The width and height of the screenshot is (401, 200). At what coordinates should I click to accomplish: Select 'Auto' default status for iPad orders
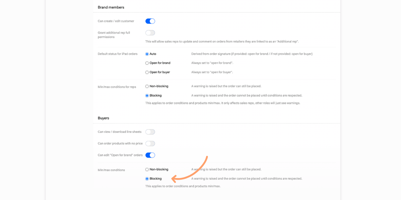coord(147,54)
